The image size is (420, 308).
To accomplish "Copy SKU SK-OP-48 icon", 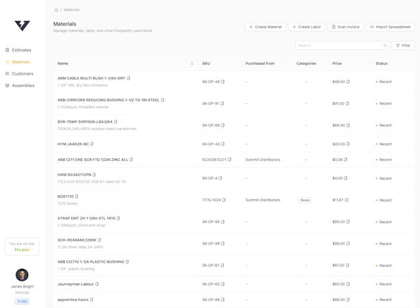I will 223,81.
